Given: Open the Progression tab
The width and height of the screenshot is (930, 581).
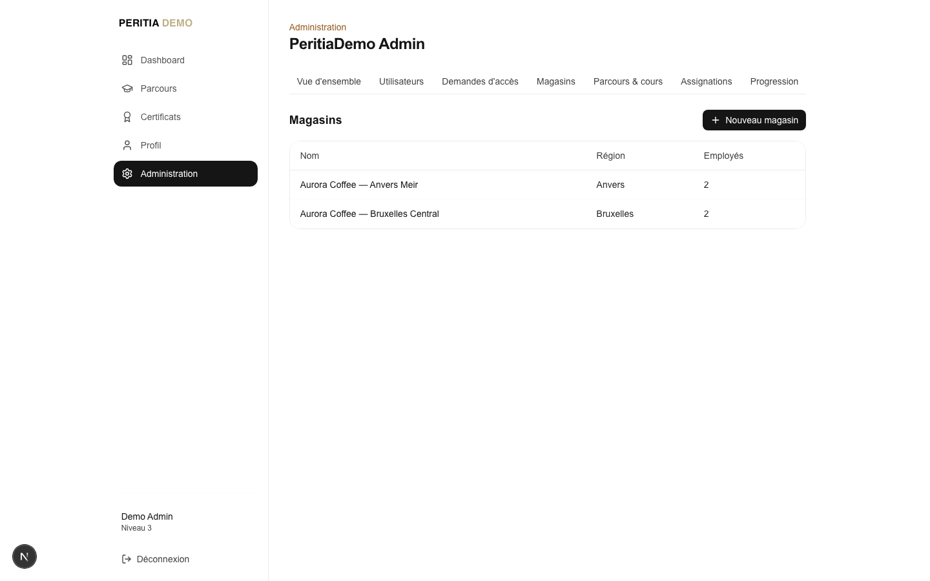Looking at the screenshot, I should point(774,81).
